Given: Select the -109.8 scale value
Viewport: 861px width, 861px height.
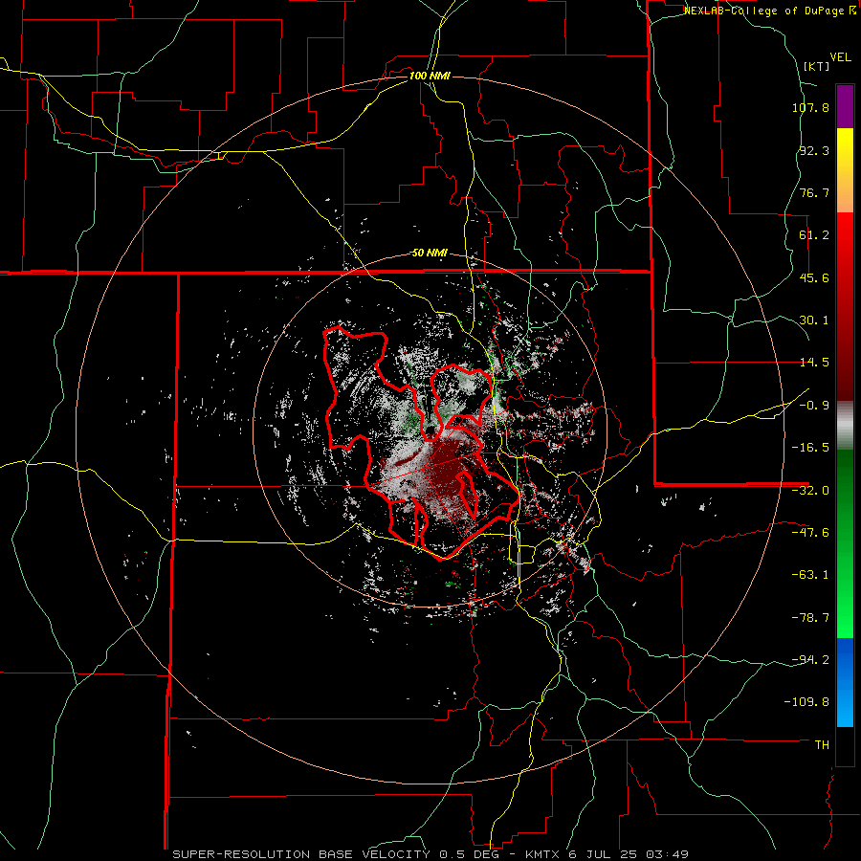Looking at the screenshot, I should pyautogui.click(x=807, y=702).
